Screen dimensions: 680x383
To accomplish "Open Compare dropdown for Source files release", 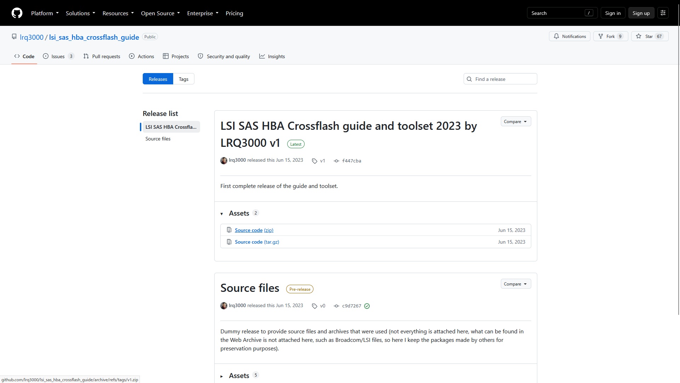I will [516, 284].
